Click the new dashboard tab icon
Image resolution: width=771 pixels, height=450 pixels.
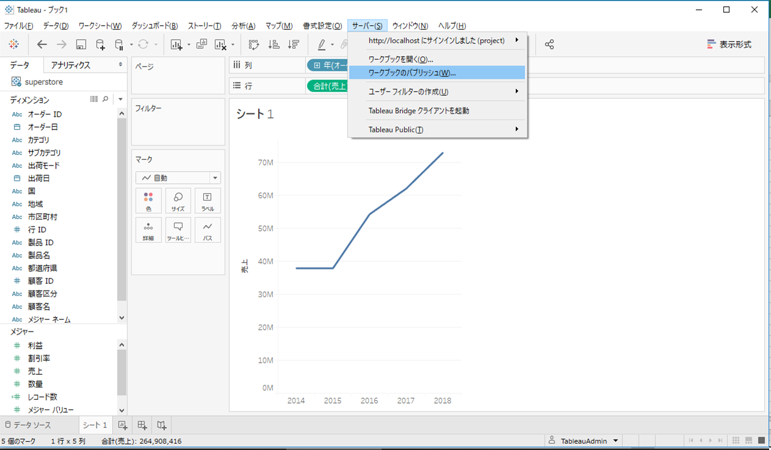point(142,425)
